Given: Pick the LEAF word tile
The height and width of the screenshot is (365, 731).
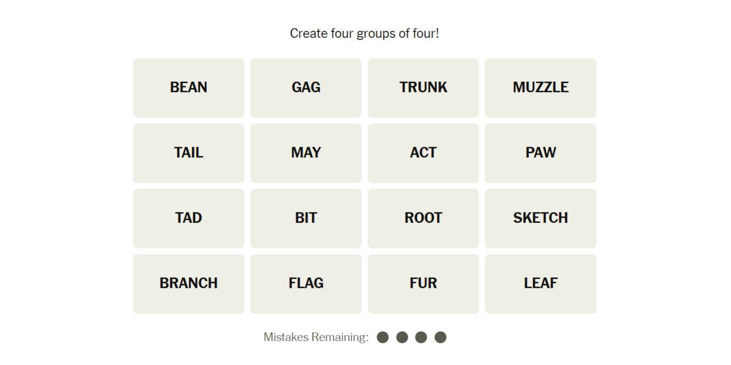Looking at the screenshot, I should [x=540, y=283].
